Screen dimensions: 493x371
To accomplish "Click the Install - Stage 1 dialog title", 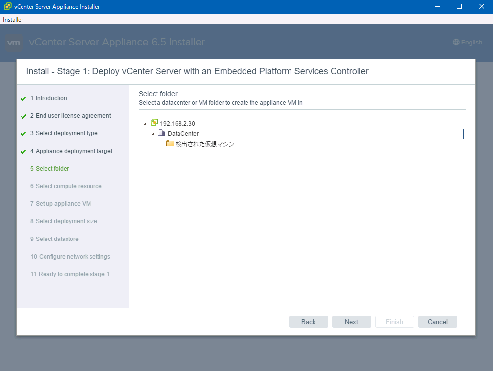I will pos(198,71).
